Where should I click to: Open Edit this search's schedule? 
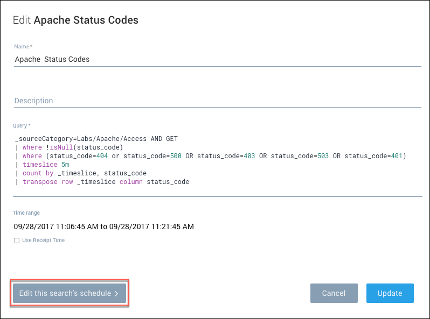pyautogui.click(x=69, y=293)
